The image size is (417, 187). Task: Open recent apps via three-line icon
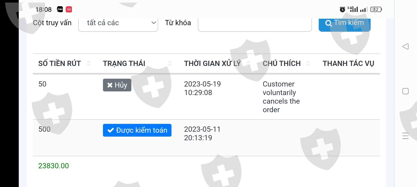tap(405, 136)
